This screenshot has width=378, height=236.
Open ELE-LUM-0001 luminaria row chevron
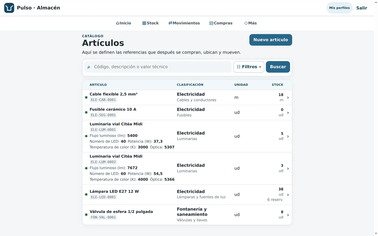(x=288, y=136)
